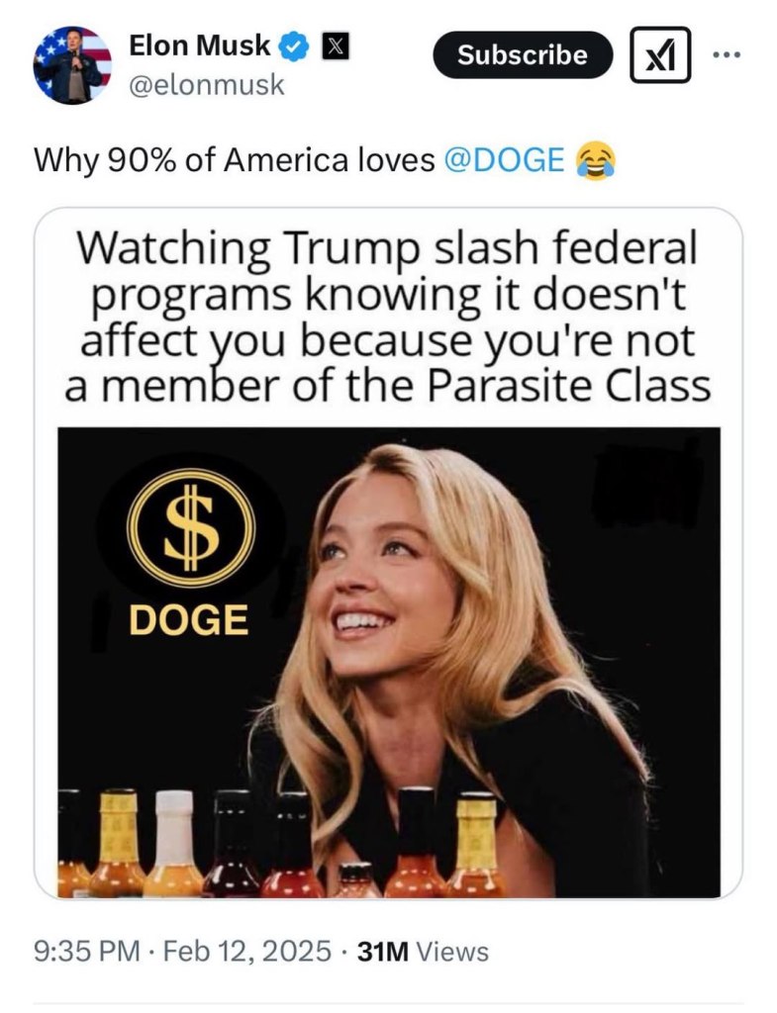This screenshot has width=777, height=1013.
Task: Open the three-dot more options menu
Action: (x=728, y=55)
